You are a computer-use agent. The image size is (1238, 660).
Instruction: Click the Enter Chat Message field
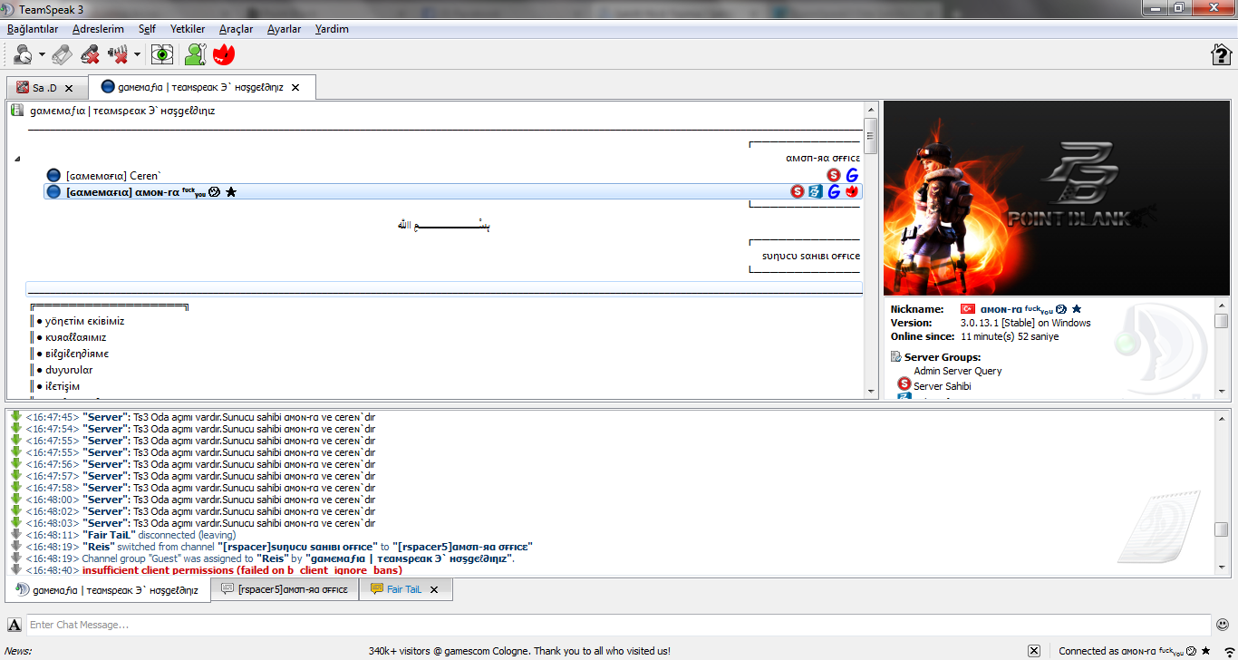click(x=616, y=625)
